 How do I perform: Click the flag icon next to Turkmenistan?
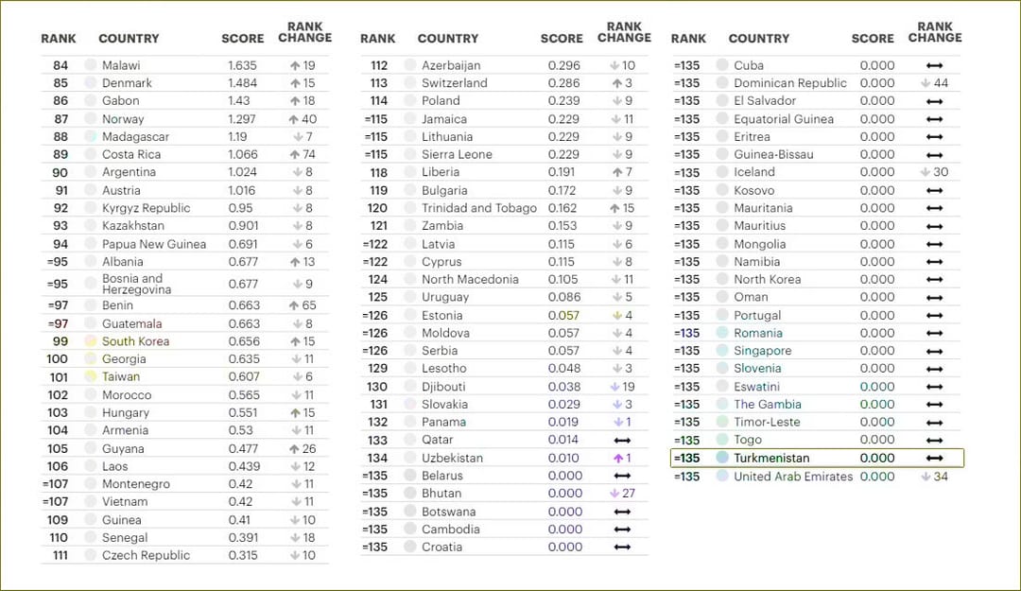point(722,458)
